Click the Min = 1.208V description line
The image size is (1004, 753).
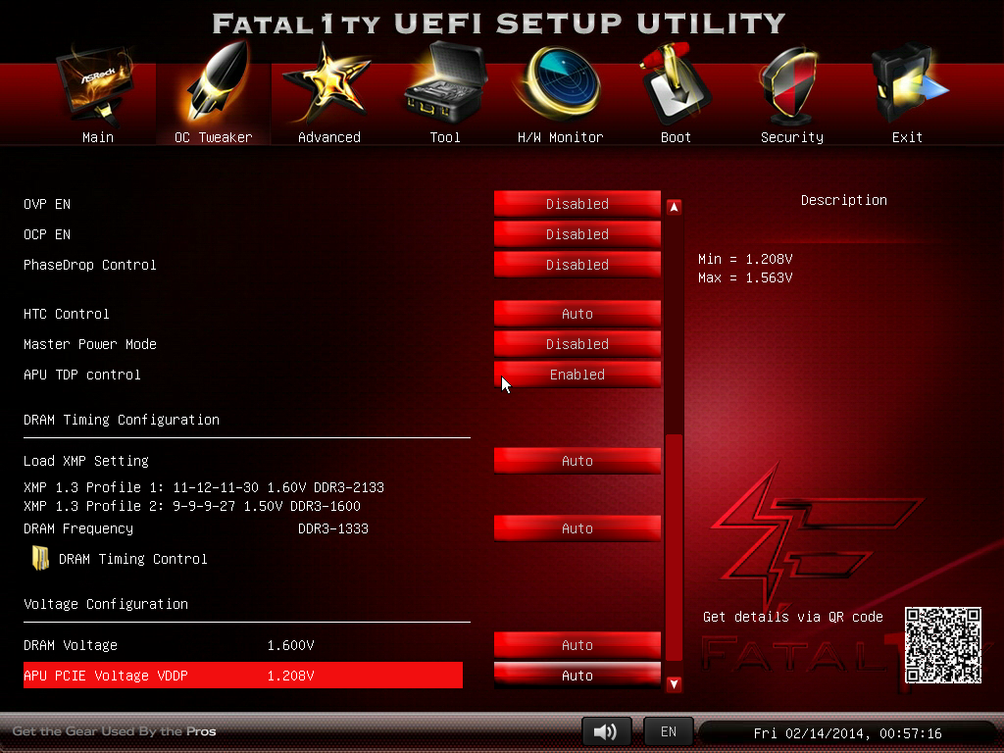coord(745,259)
